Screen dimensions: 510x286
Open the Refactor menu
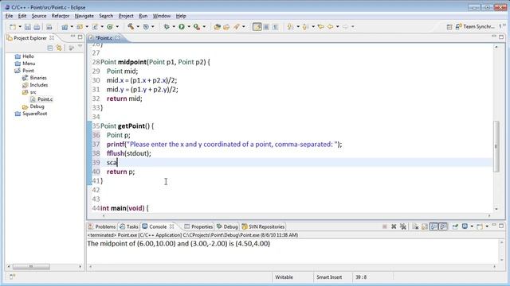tap(61, 16)
